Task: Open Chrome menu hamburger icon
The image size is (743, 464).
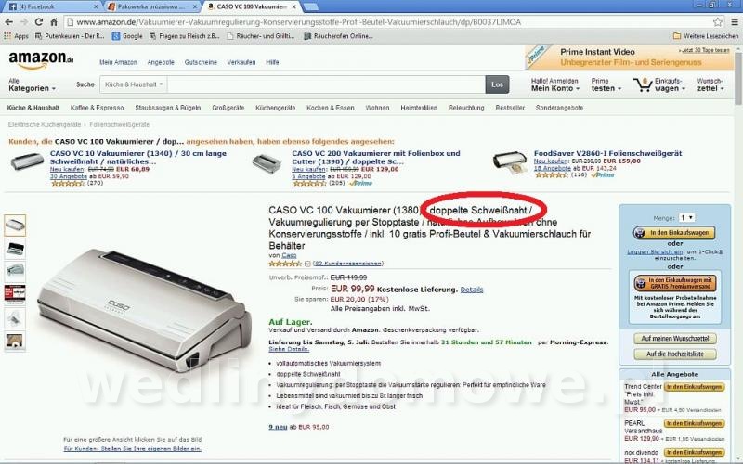Action: point(735,21)
